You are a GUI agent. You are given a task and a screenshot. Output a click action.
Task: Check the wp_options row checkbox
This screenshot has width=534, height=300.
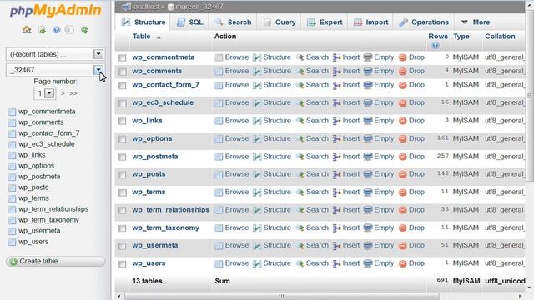pyautogui.click(x=123, y=139)
